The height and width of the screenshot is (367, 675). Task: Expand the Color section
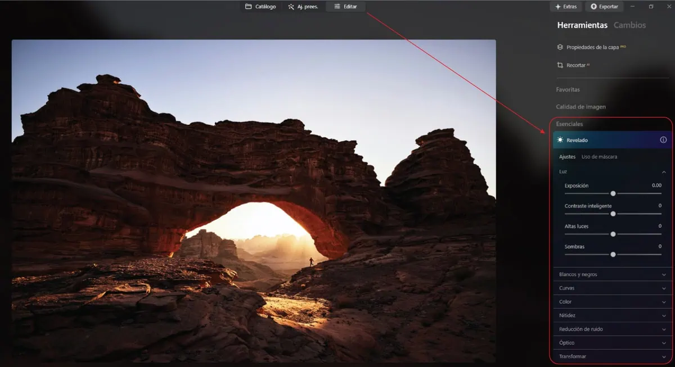[612, 302]
